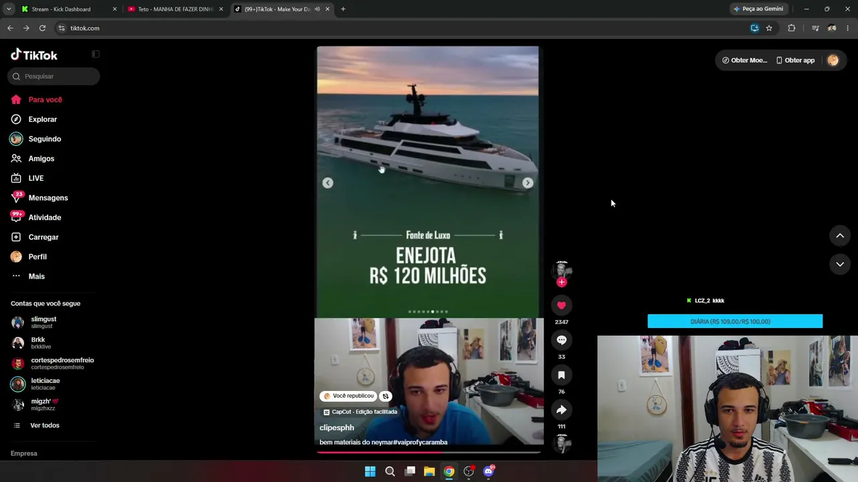Go to previous video with up chevron
The width and height of the screenshot is (858, 482).
pos(840,236)
